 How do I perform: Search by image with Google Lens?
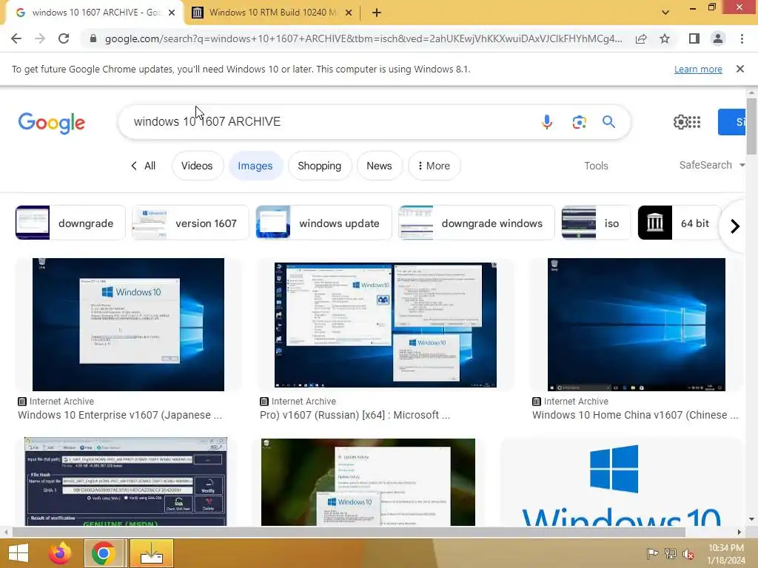[x=579, y=122]
